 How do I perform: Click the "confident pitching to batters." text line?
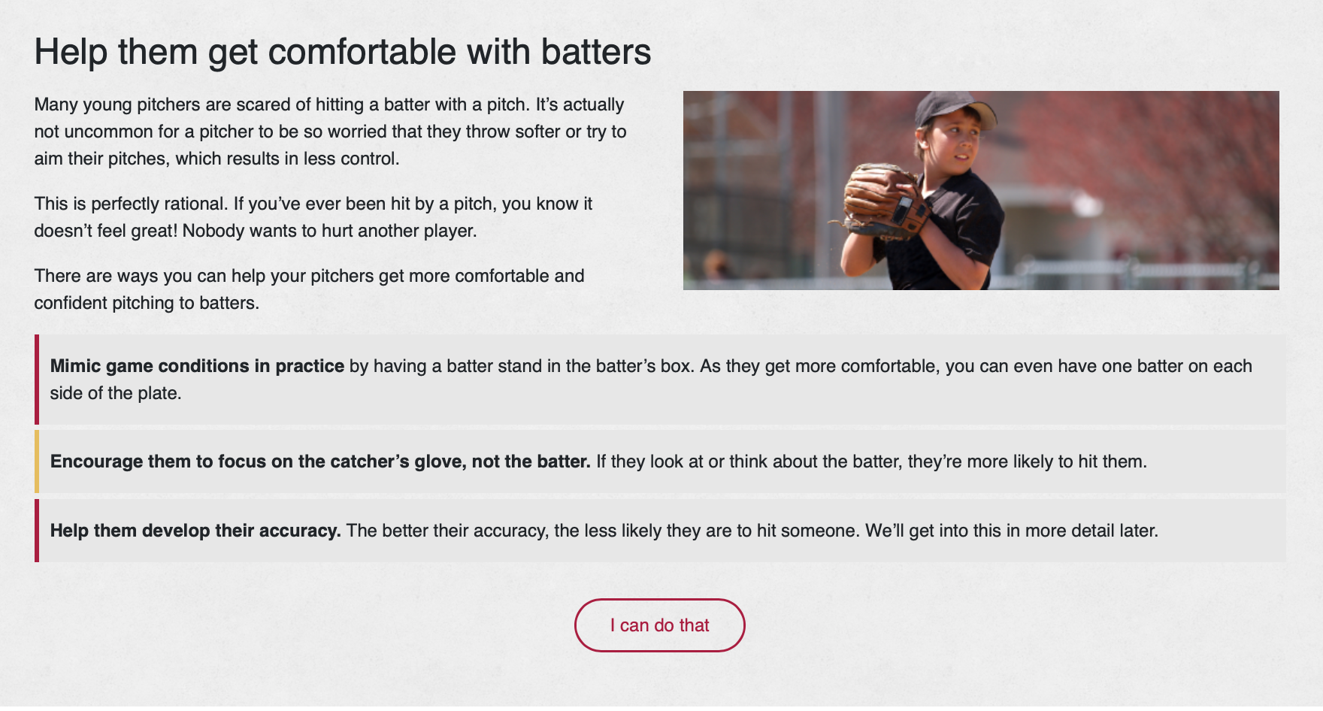147,303
